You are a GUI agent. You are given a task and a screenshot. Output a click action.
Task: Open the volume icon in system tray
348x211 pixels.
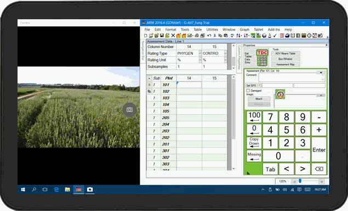tap(285, 190)
